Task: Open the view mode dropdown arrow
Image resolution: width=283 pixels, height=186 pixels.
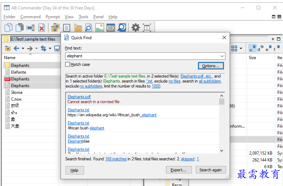Action: pyautogui.click(x=241, y=48)
